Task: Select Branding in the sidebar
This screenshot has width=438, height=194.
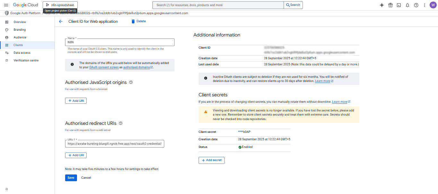Action: (x=20, y=29)
